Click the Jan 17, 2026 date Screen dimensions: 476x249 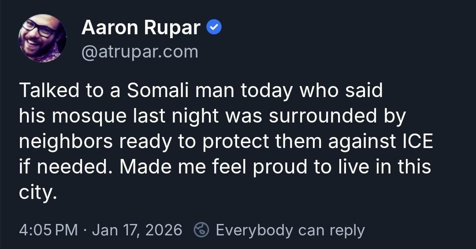(x=137, y=230)
